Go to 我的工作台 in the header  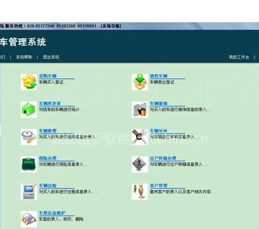239,57
